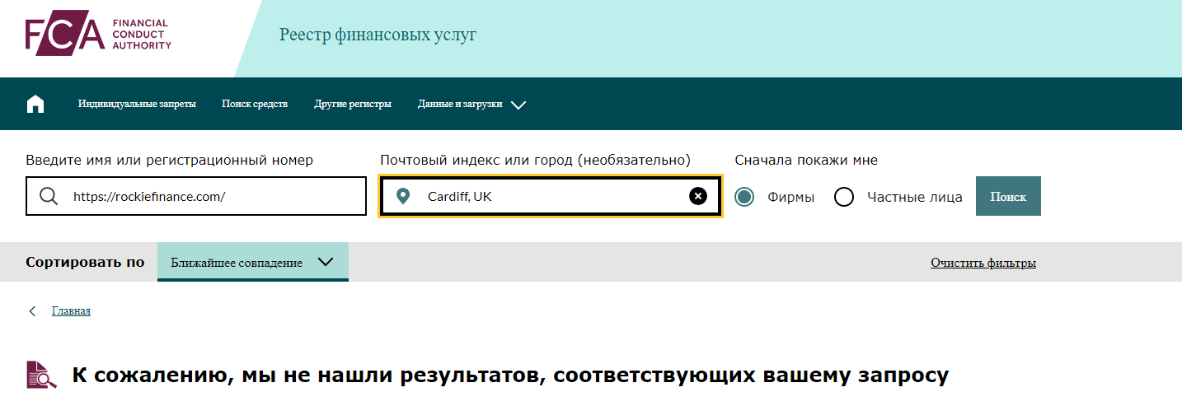Clear the Cardiff, UK location field
The height and width of the screenshot is (406, 1182).
point(697,196)
